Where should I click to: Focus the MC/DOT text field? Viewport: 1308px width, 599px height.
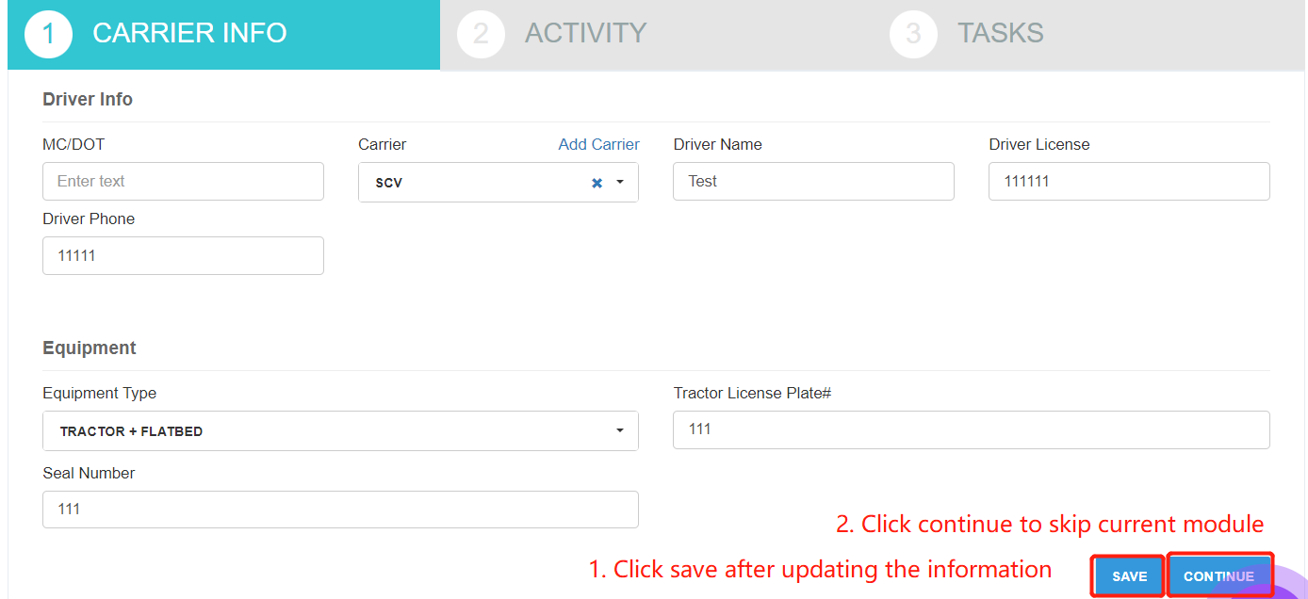183,182
